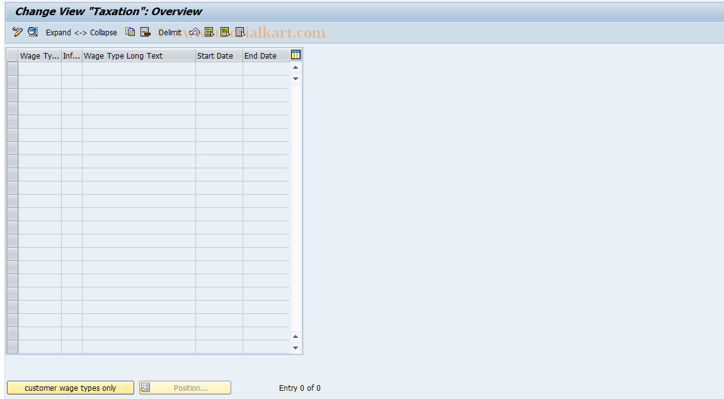Click the Wage Type column header
The image size is (724, 399).
(x=40, y=56)
